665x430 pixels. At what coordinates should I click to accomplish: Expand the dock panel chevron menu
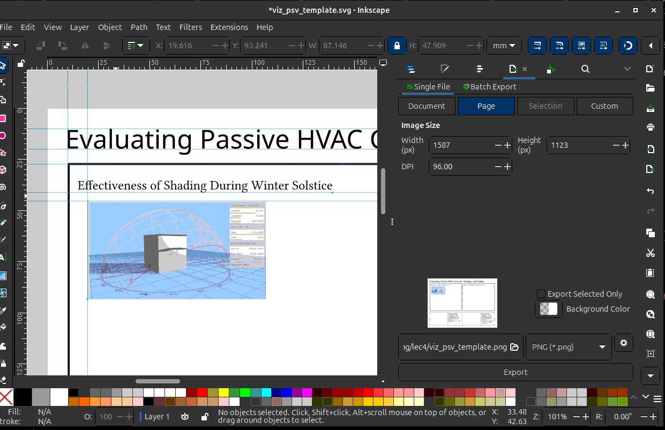(627, 69)
